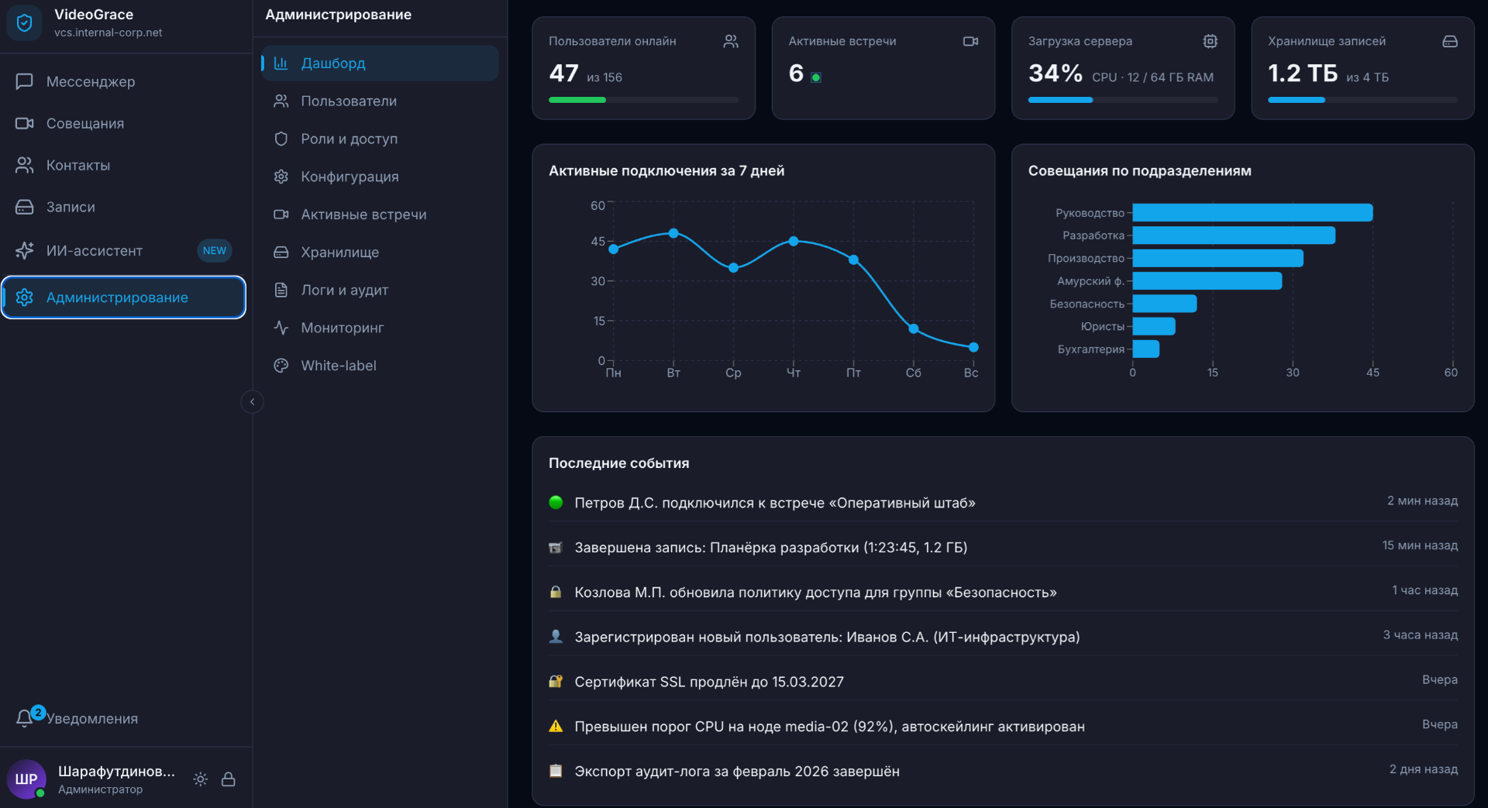This screenshot has height=808, width=1488.
Task: Click the camera icon on Активные встречи card
Action: click(x=970, y=41)
